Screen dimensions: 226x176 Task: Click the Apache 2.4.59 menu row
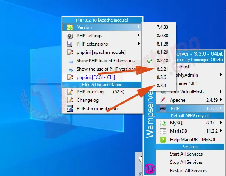point(190,100)
